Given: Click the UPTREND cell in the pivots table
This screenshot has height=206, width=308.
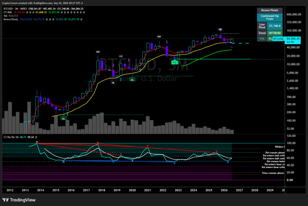Looking at the screenshot, I should point(275,33).
